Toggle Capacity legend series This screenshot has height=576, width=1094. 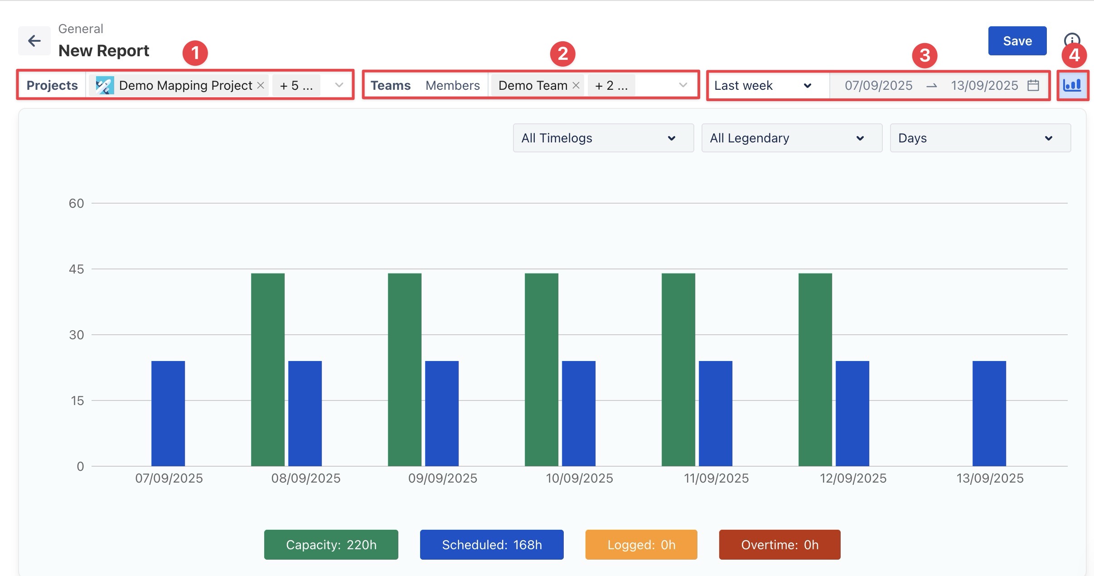click(331, 545)
